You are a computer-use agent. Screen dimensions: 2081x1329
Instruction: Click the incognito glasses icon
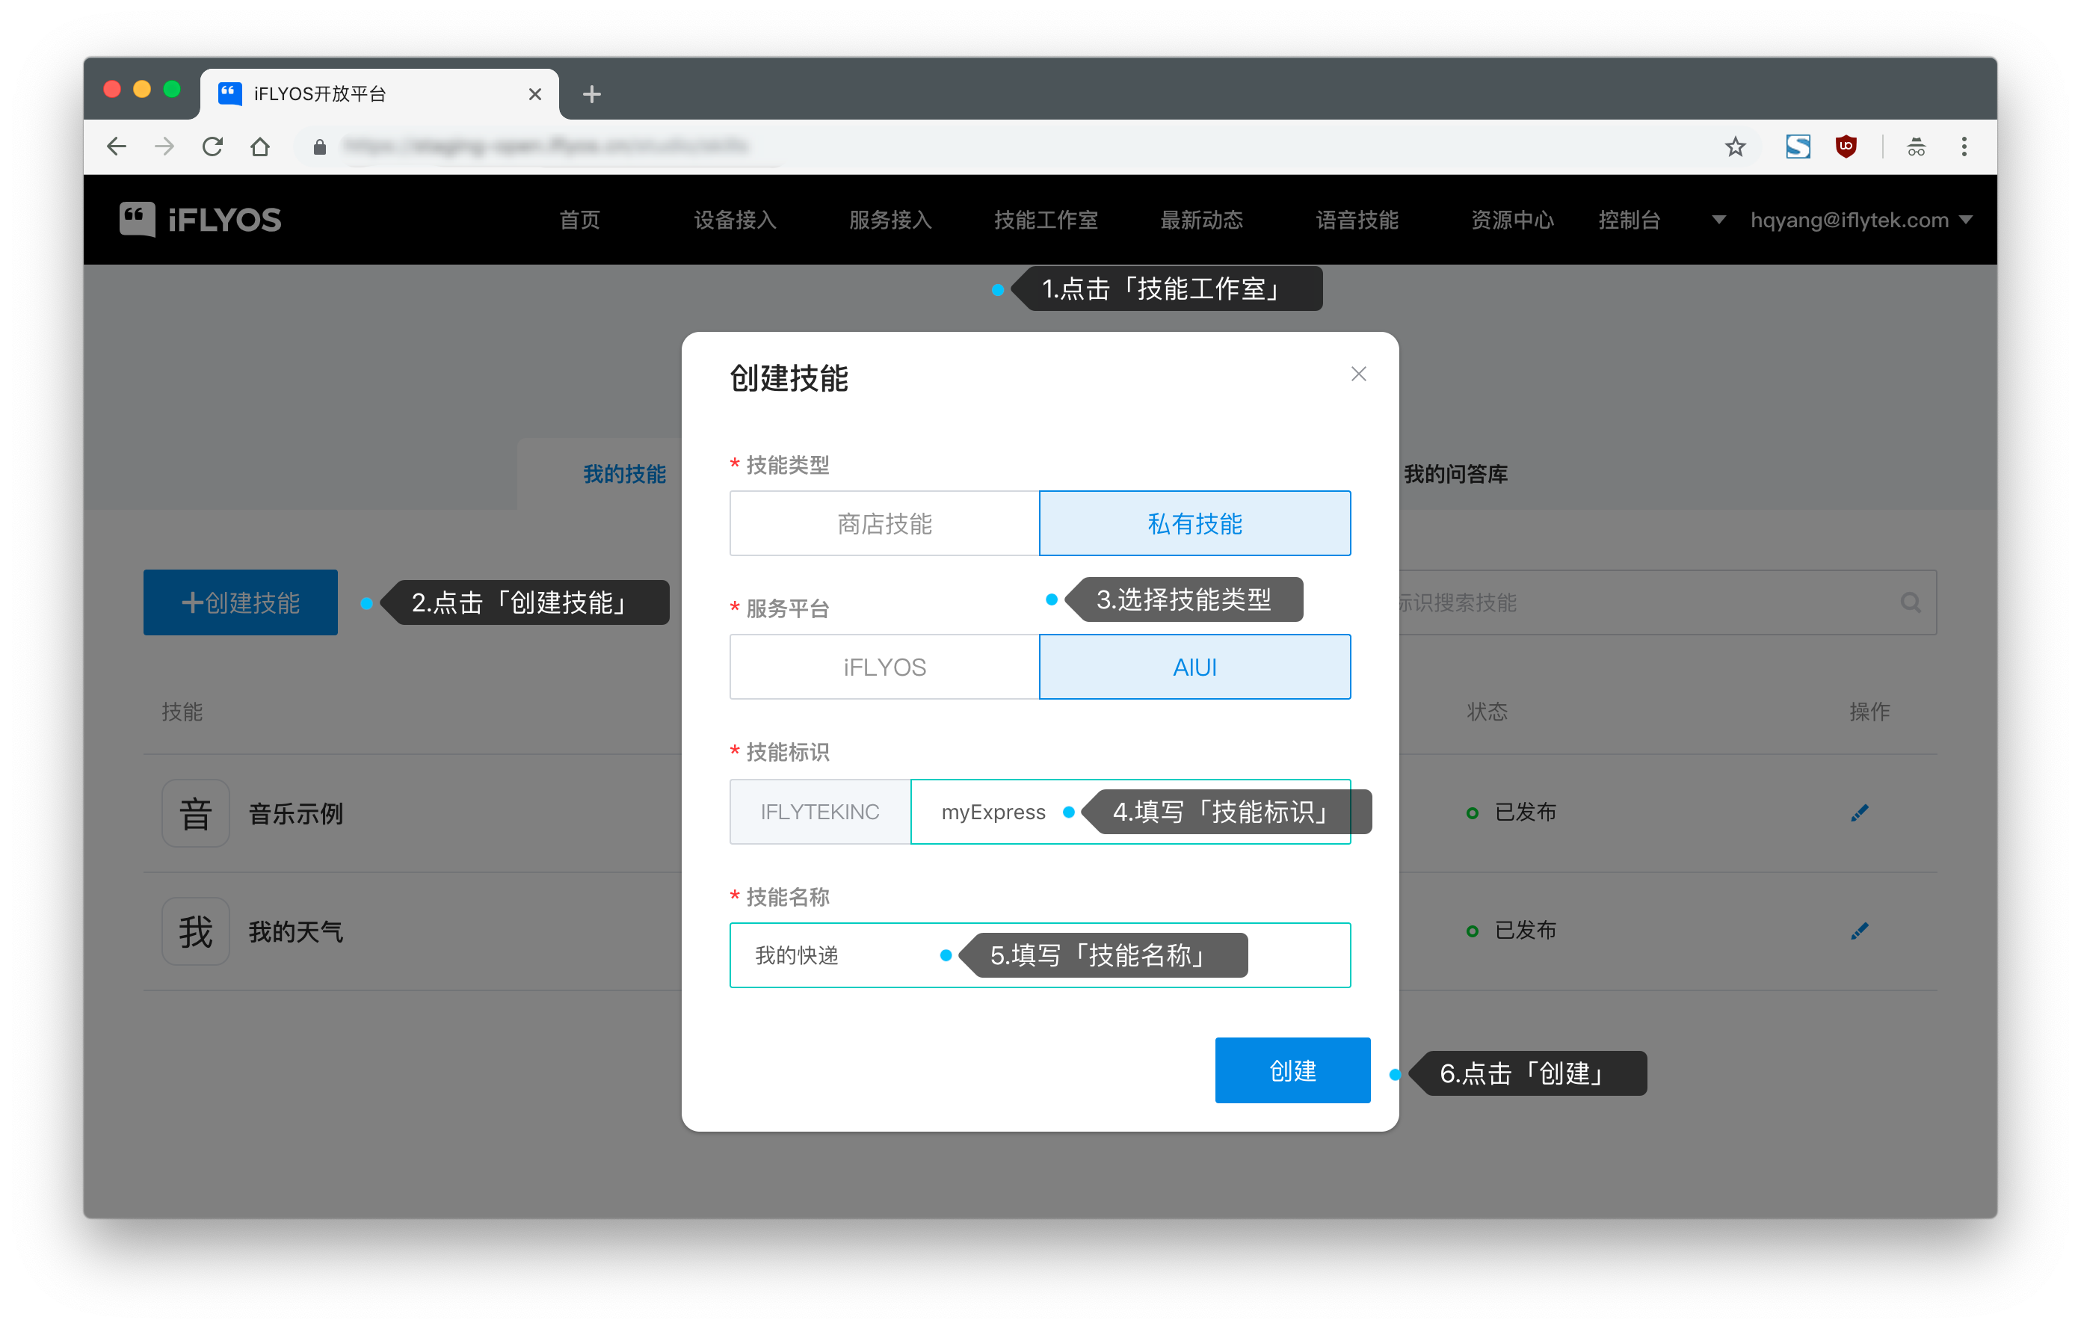click(1916, 147)
